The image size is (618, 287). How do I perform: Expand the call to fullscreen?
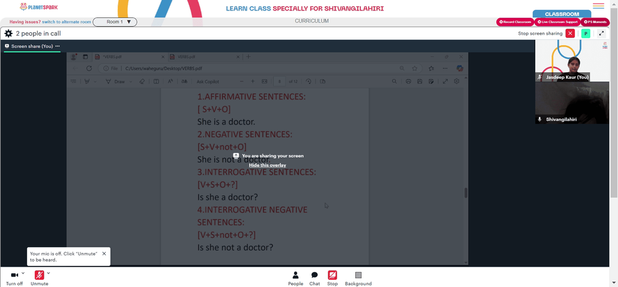[601, 33]
